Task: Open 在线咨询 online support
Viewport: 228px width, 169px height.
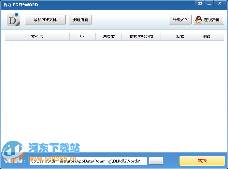Action: 208,19
